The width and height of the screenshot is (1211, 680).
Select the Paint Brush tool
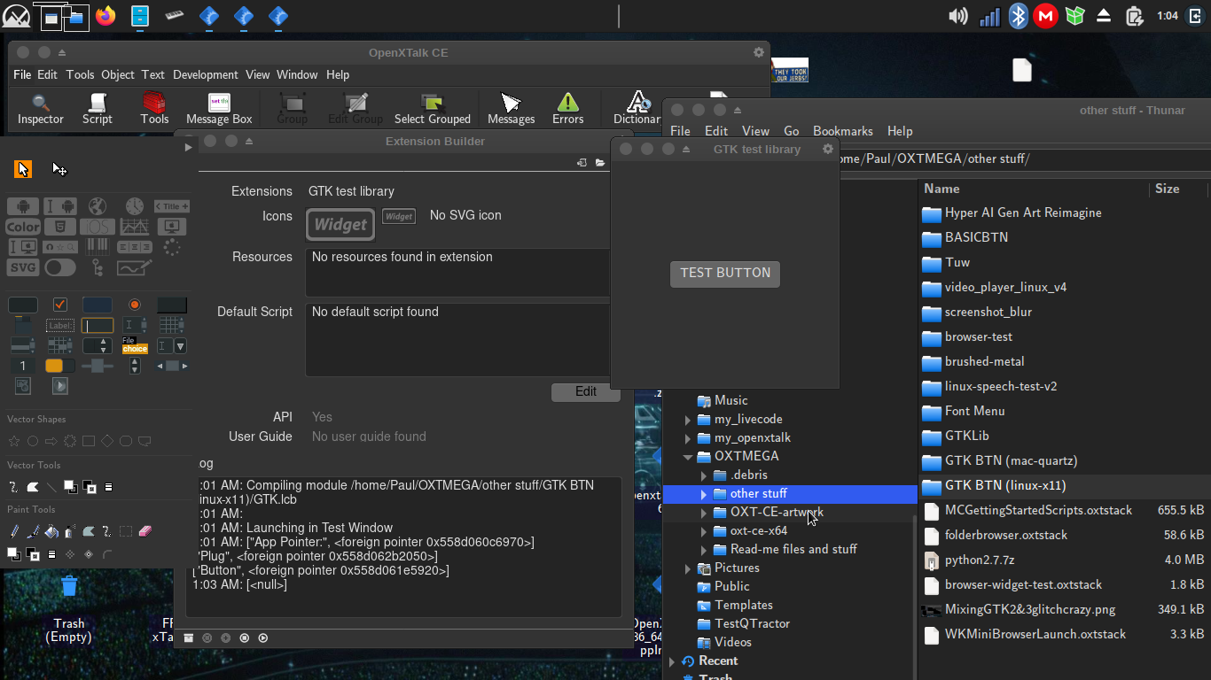[33, 531]
